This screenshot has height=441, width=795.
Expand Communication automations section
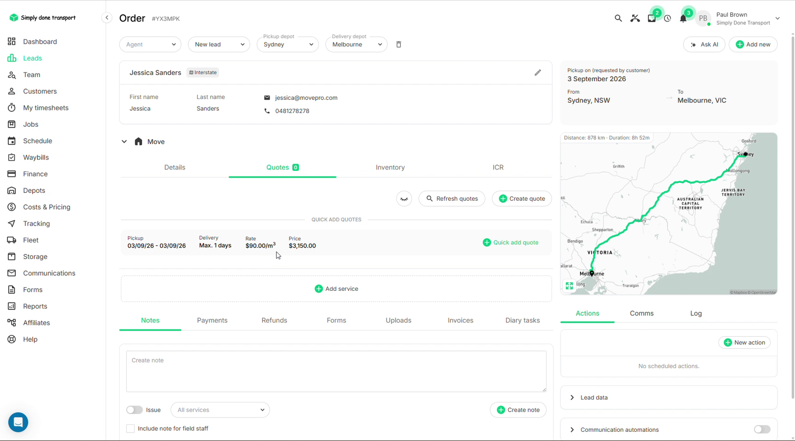click(572, 430)
